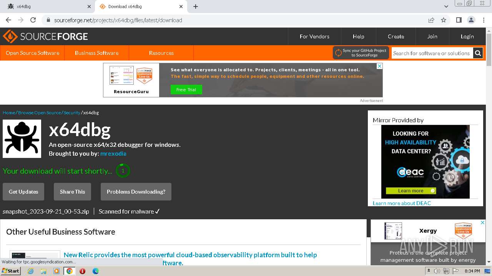Click the address bar URL
Viewport: 492px width, 276px height.
click(x=118, y=20)
